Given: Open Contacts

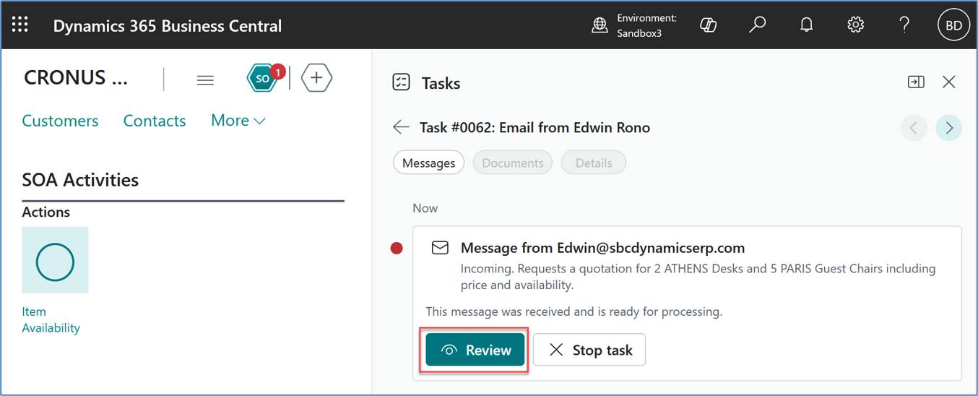Looking at the screenshot, I should (x=155, y=121).
